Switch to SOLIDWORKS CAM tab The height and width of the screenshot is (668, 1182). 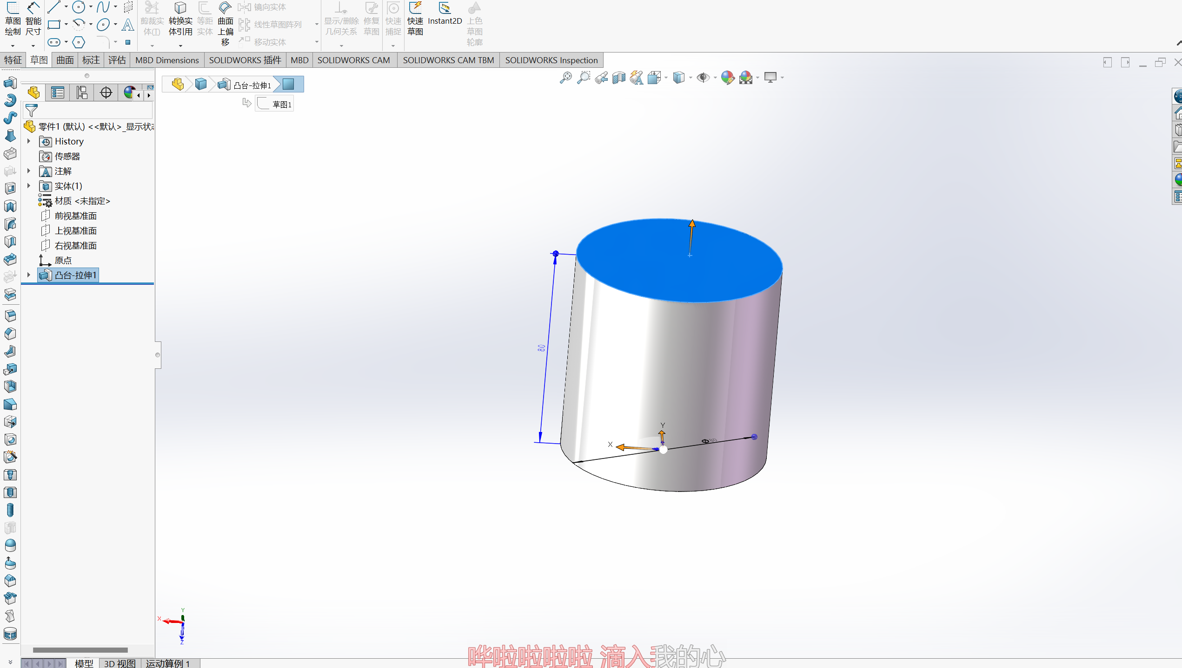[x=353, y=60]
